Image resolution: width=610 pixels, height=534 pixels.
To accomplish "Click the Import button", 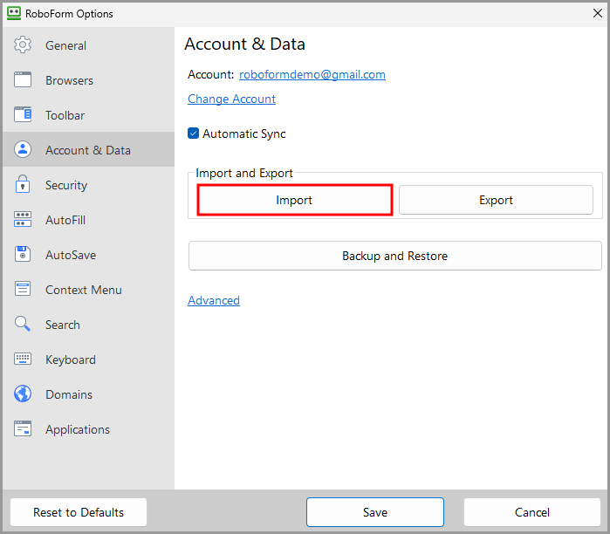I will coord(294,200).
